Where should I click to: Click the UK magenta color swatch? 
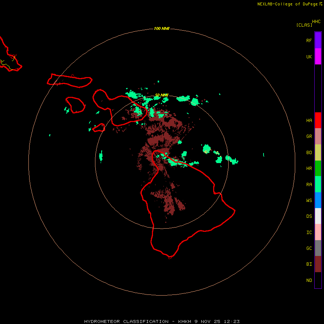318,57
